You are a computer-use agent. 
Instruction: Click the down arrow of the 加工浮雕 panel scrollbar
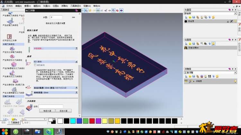[x=79, y=116]
